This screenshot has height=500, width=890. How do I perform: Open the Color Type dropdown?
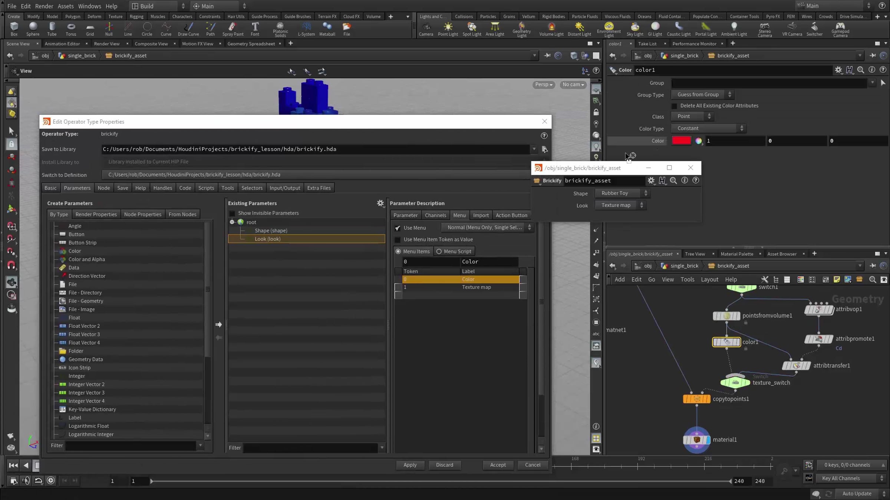click(x=709, y=128)
